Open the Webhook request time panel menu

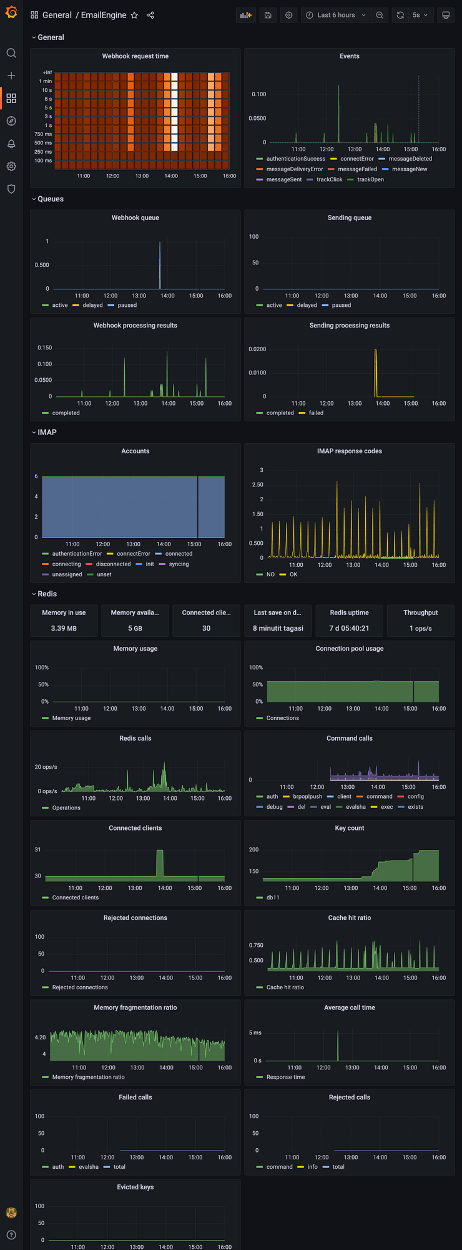click(x=135, y=56)
